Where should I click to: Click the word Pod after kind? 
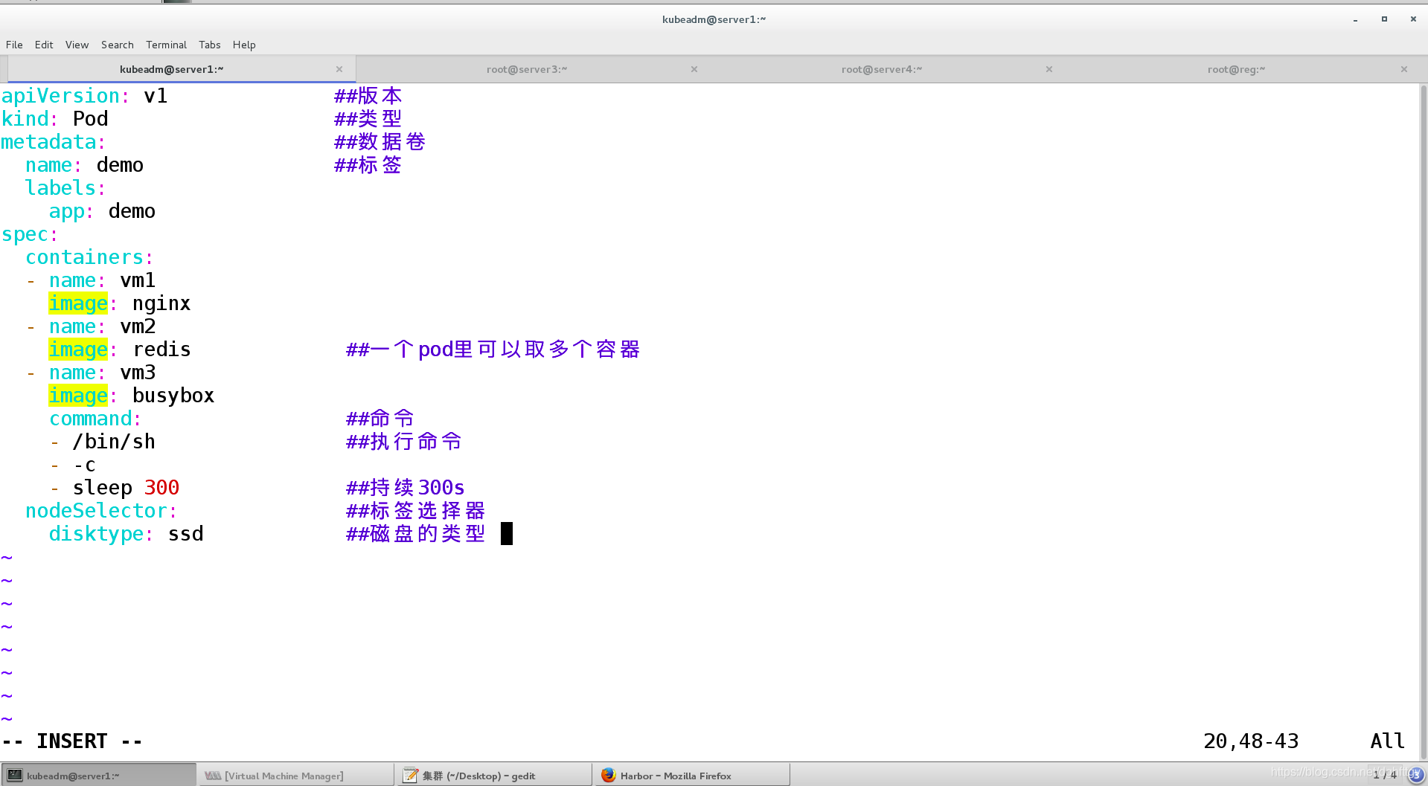(x=91, y=119)
